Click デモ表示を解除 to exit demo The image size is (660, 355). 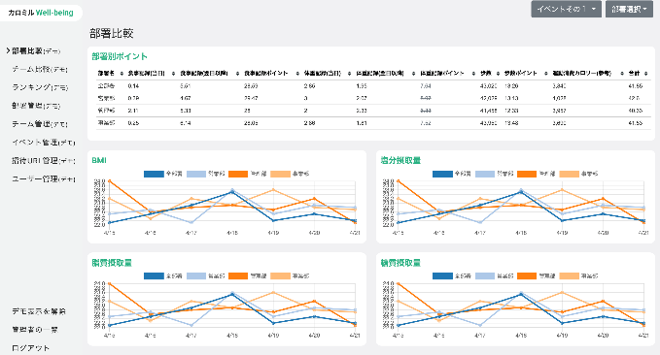point(39,311)
